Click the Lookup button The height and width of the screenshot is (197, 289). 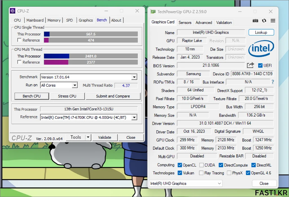coord(261,32)
